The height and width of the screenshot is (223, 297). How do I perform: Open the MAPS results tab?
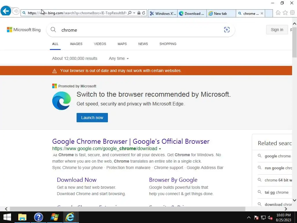click(x=122, y=44)
